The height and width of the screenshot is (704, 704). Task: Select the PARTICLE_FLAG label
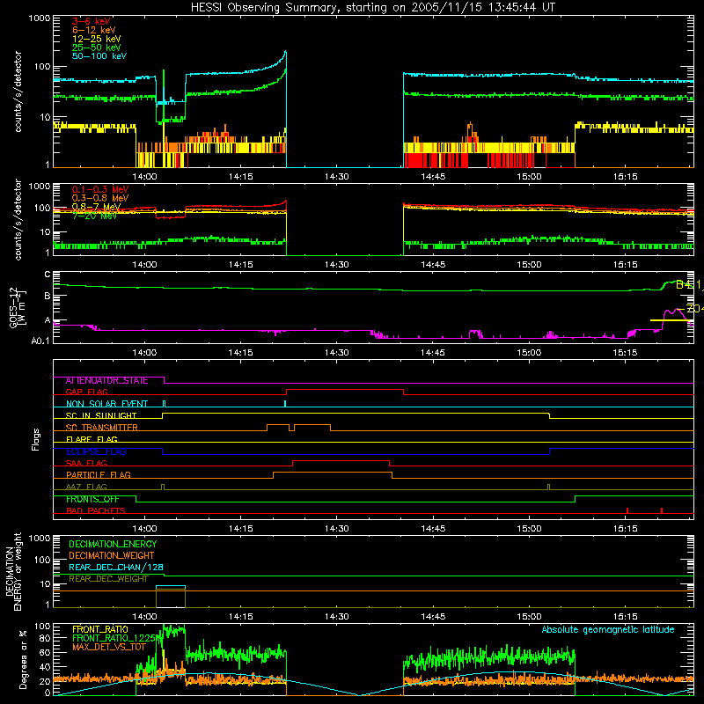click(x=99, y=475)
